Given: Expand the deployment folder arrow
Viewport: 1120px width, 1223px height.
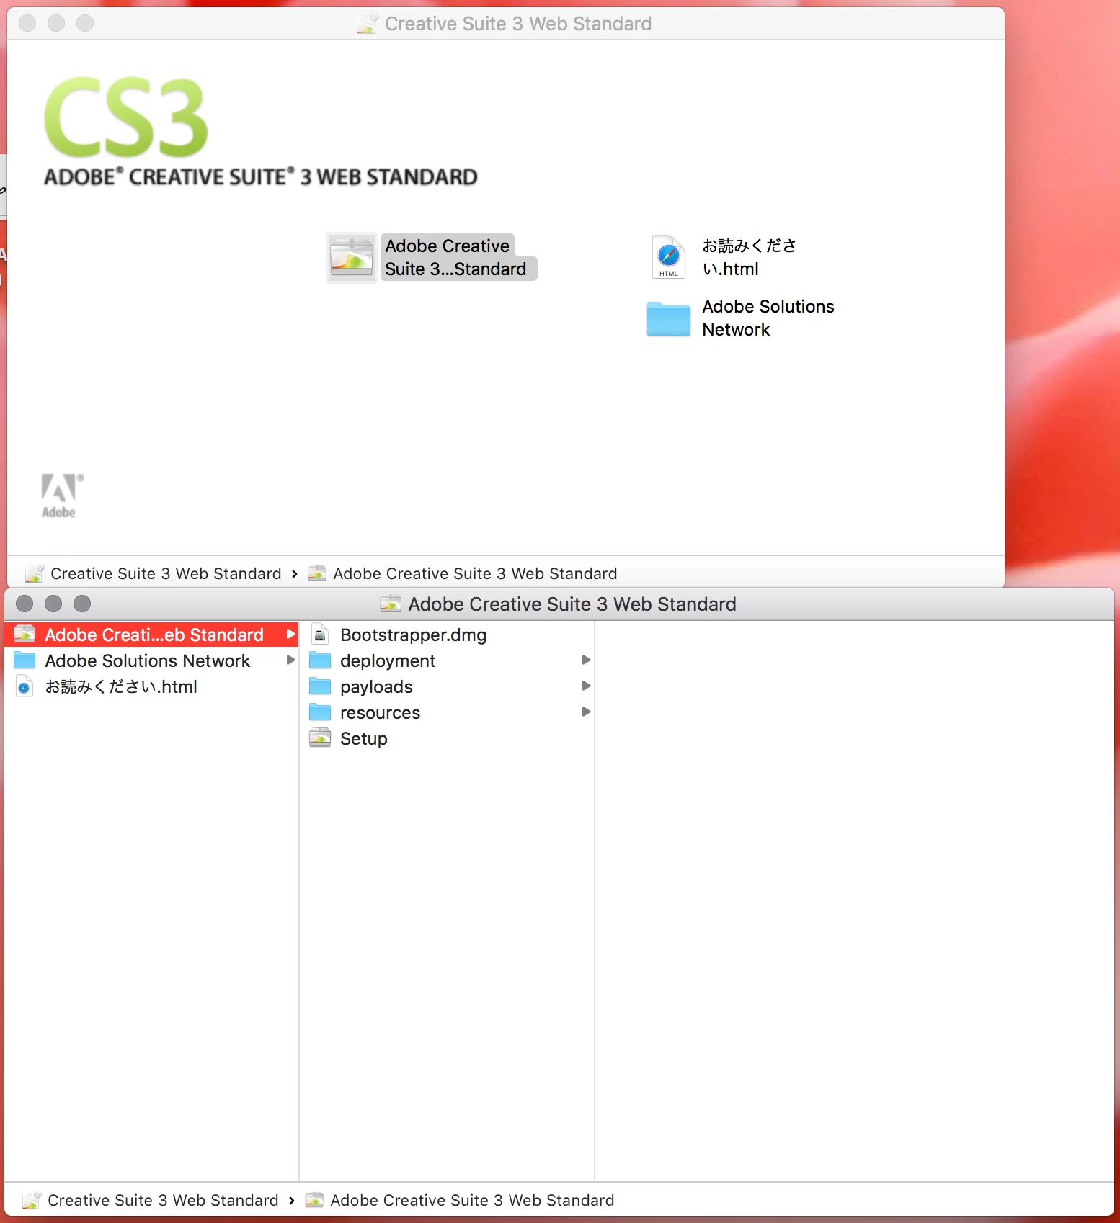Looking at the screenshot, I should tap(586, 660).
